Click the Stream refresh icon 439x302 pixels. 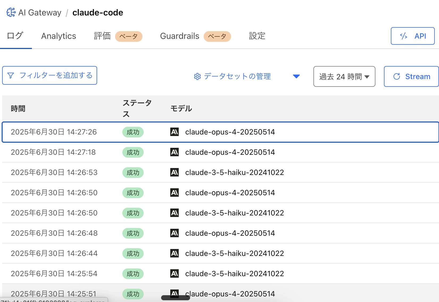click(397, 77)
